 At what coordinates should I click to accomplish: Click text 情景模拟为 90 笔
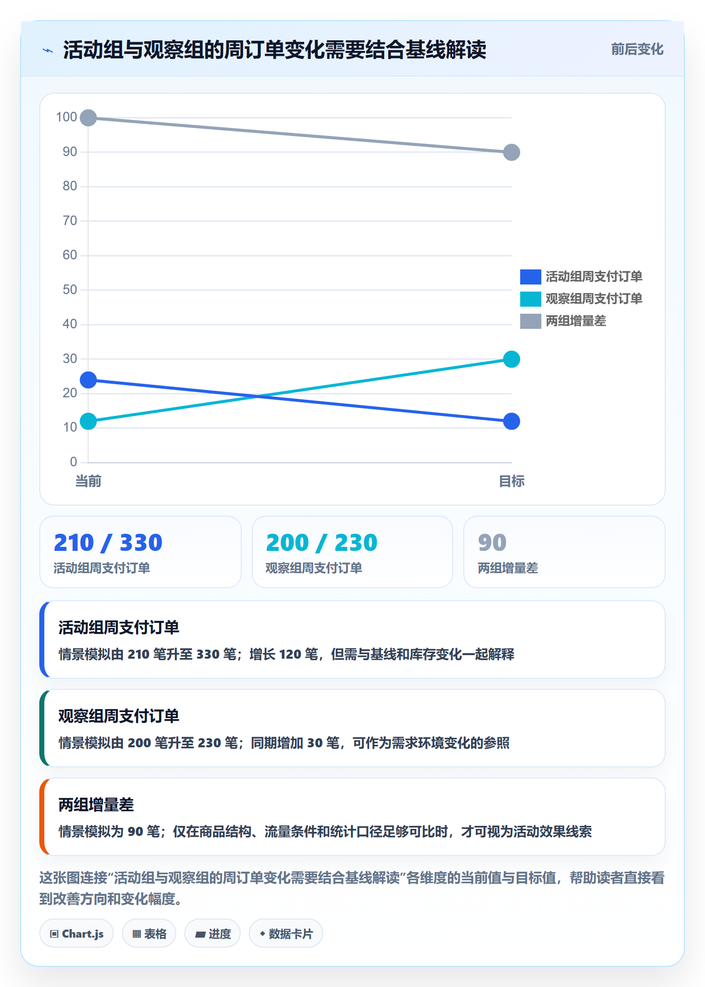pos(109,831)
